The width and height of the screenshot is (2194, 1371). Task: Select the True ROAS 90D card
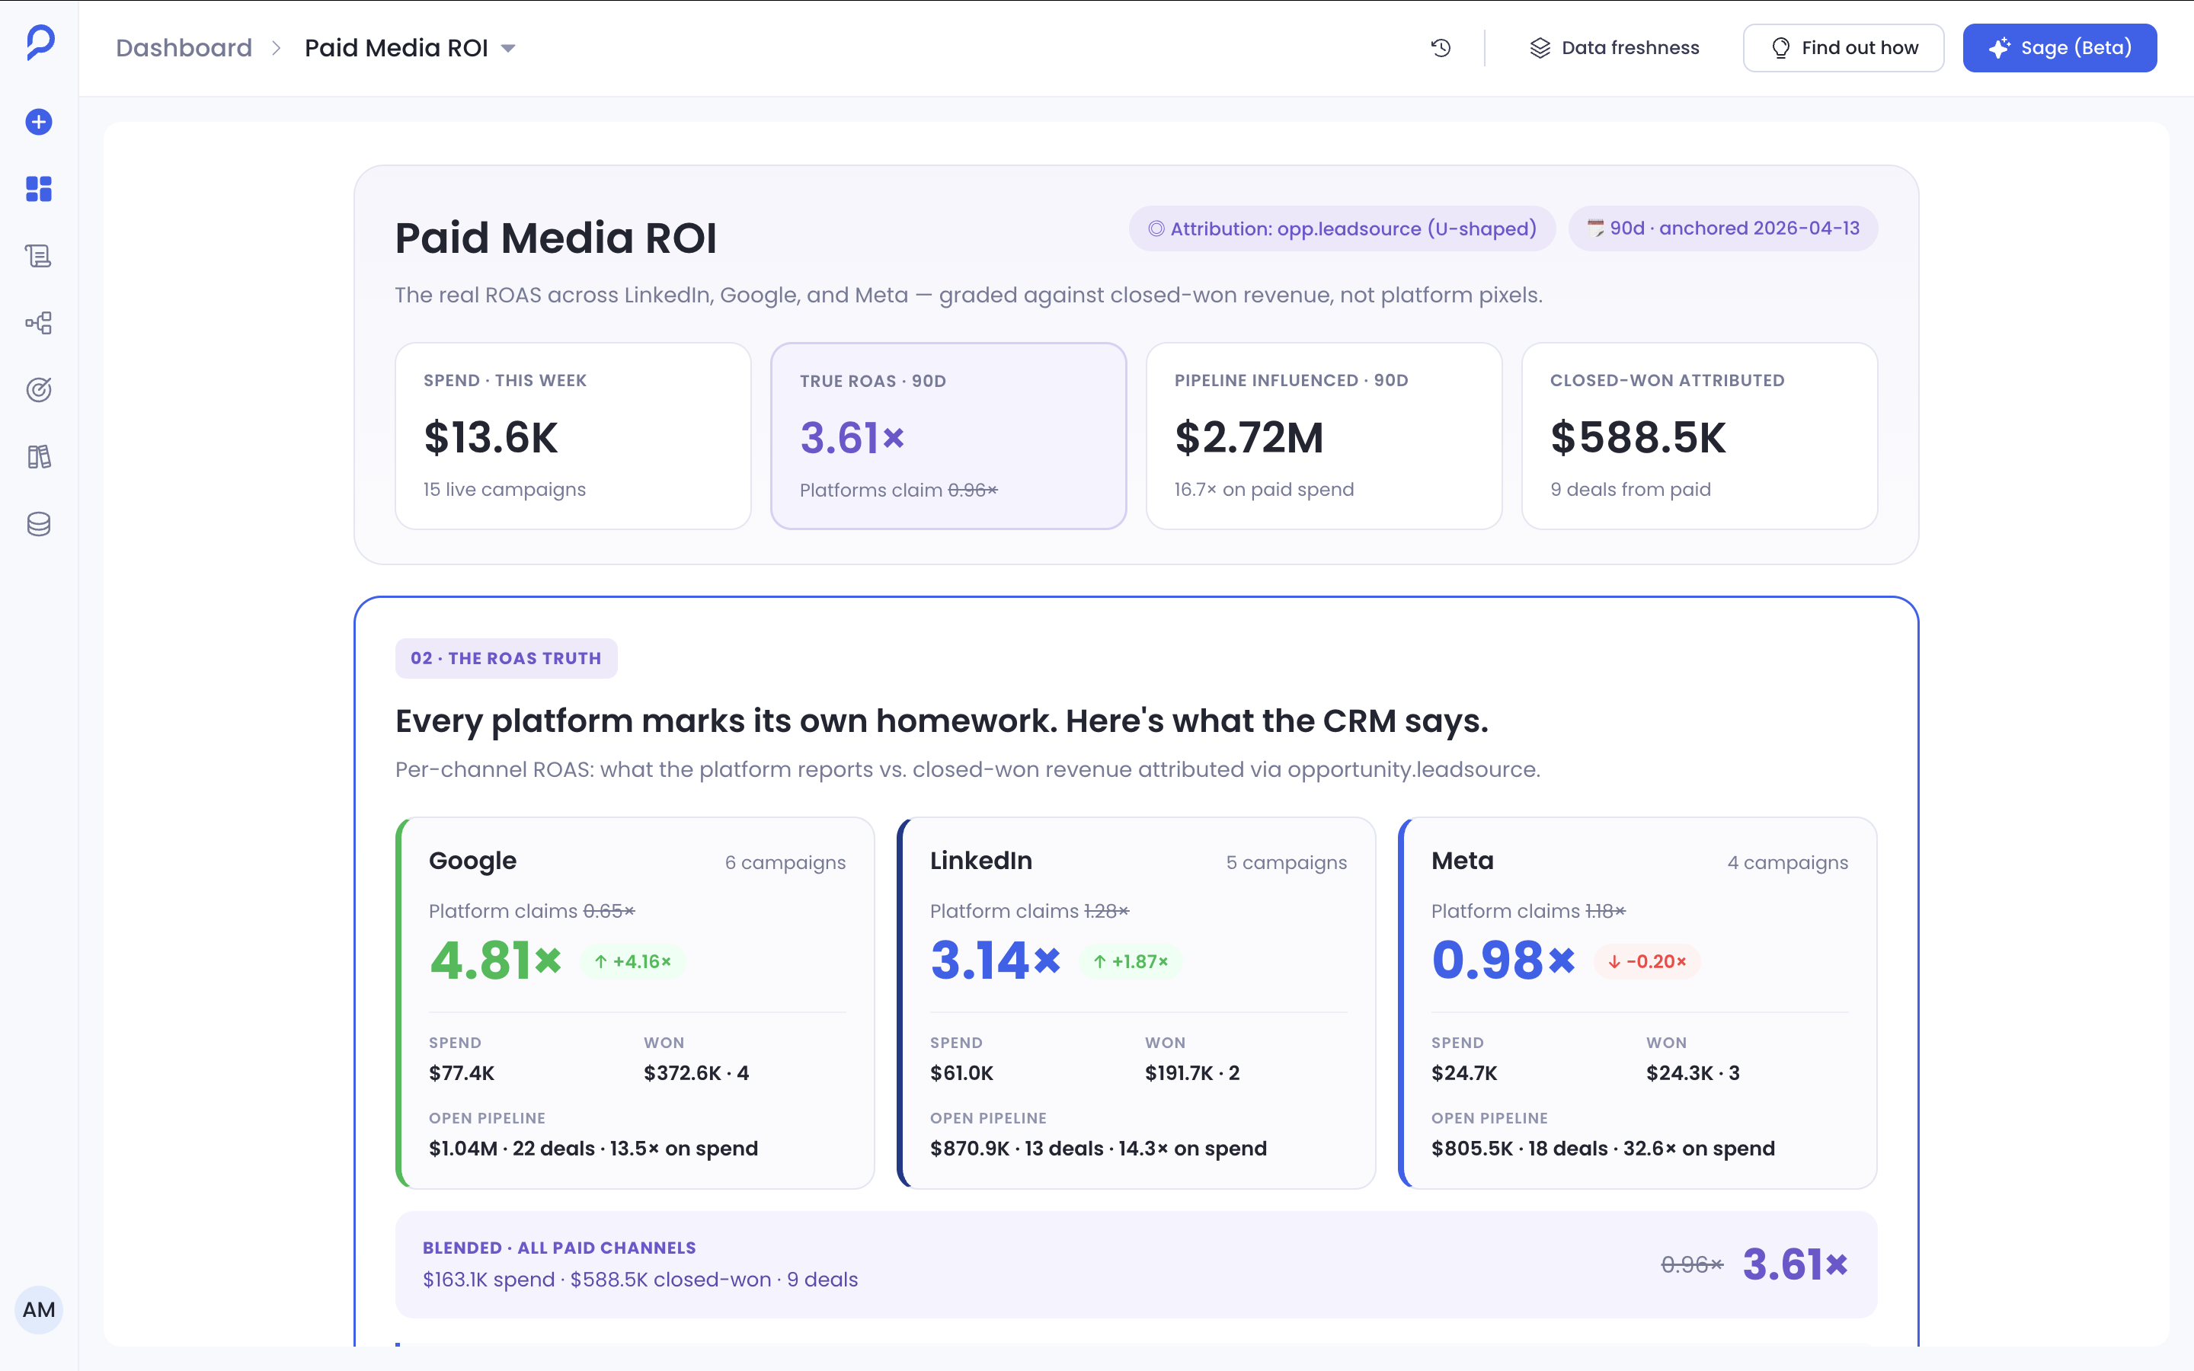pos(948,436)
